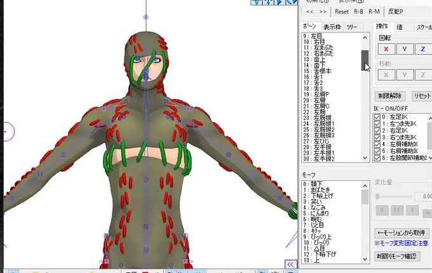Viewport: 432px width, 273px height.
Task: Click the bone list scrollbar thumb
Action: click(365, 60)
